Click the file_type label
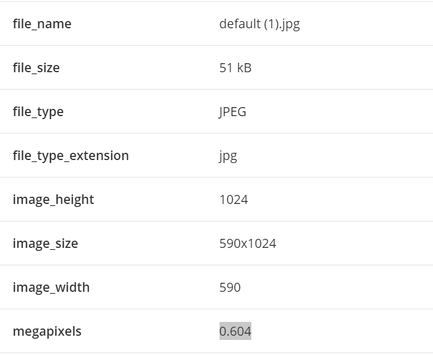Viewport: 433px width, 358px height. pyautogui.click(x=38, y=112)
